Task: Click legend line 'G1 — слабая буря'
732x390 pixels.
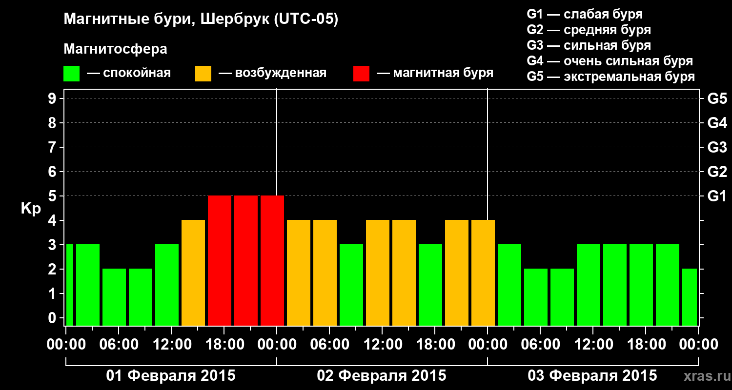Action: tap(585, 14)
